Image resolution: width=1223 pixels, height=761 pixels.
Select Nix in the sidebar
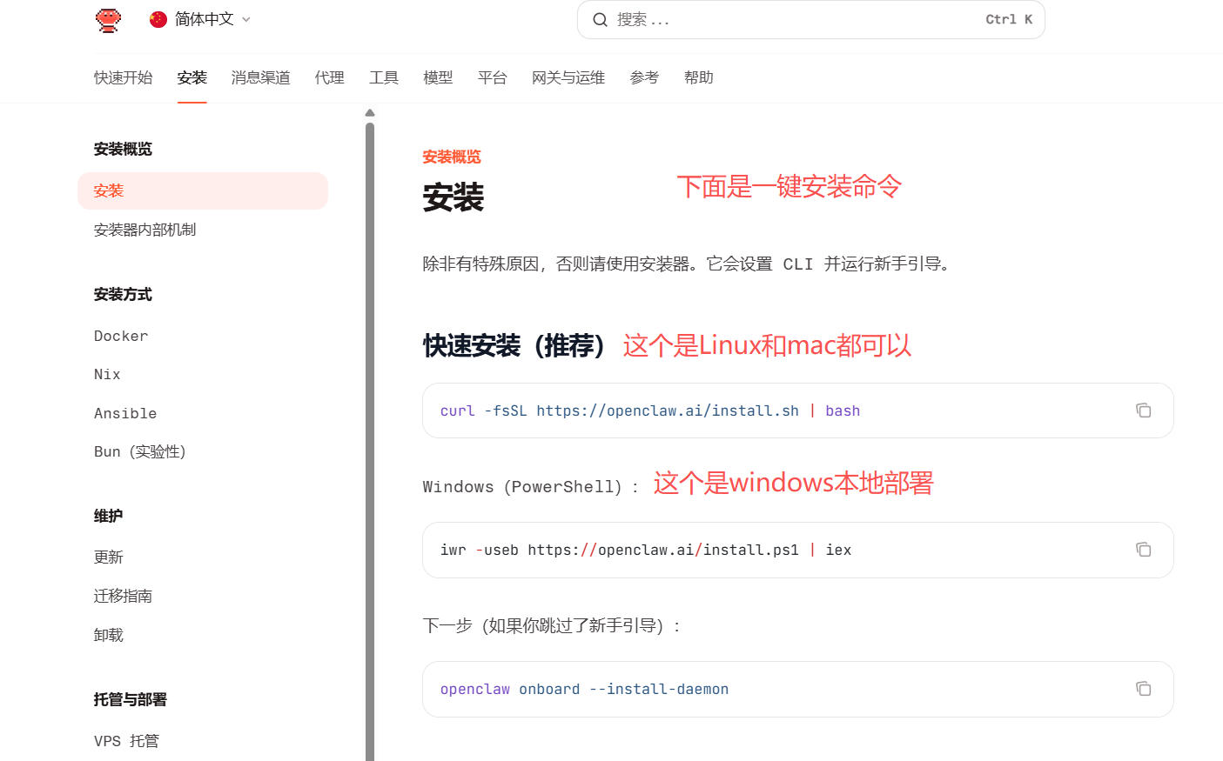click(106, 374)
